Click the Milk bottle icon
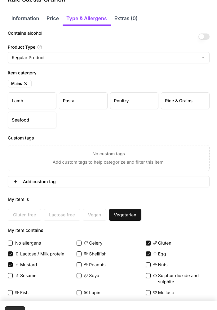The height and width of the screenshot is (310, 217). (x=17, y=254)
